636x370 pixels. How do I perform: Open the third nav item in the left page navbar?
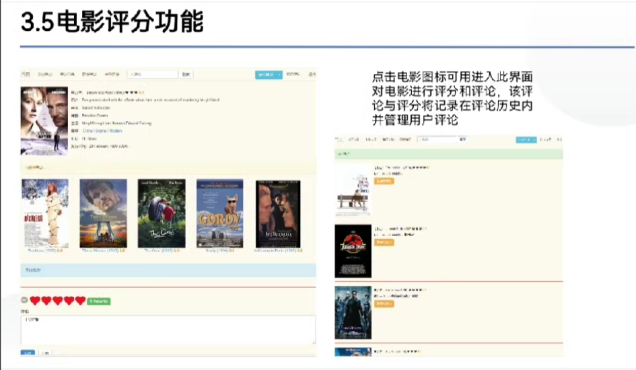coord(67,74)
